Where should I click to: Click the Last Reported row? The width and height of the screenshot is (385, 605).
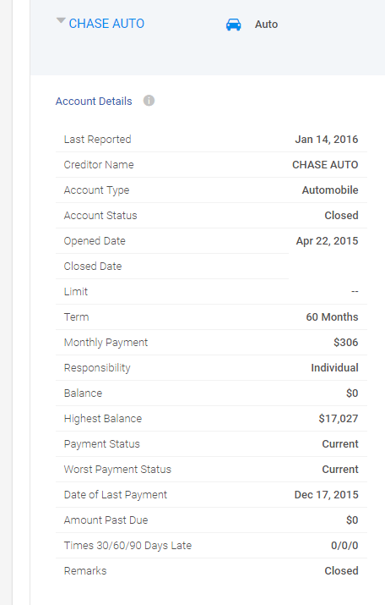(x=211, y=140)
